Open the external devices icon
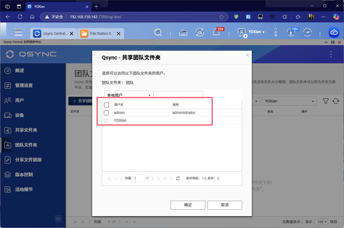344x228 pixels. [x=200, y=32]
